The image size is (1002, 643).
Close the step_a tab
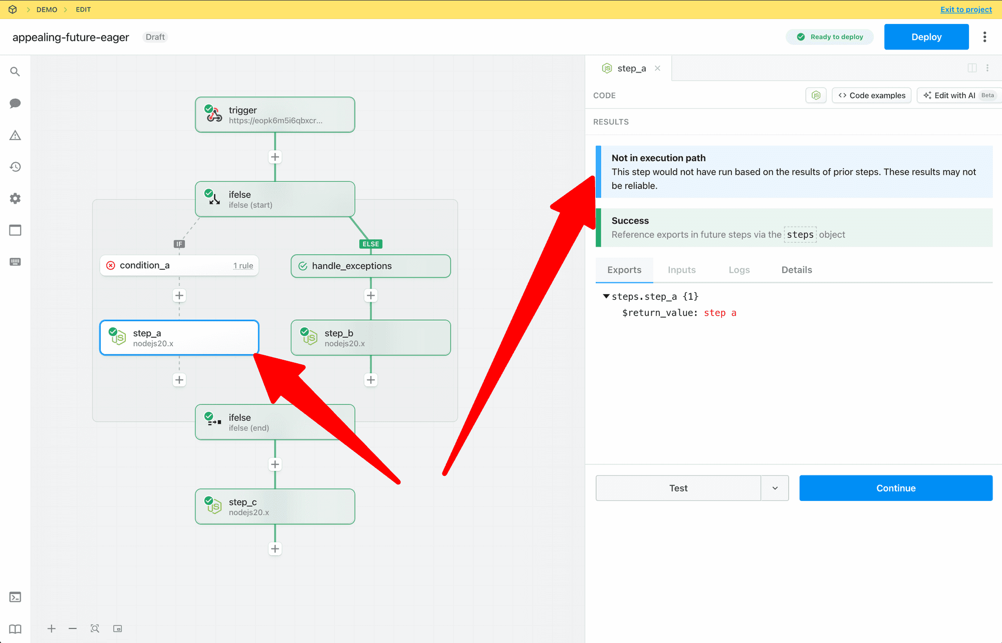[657, 68]
